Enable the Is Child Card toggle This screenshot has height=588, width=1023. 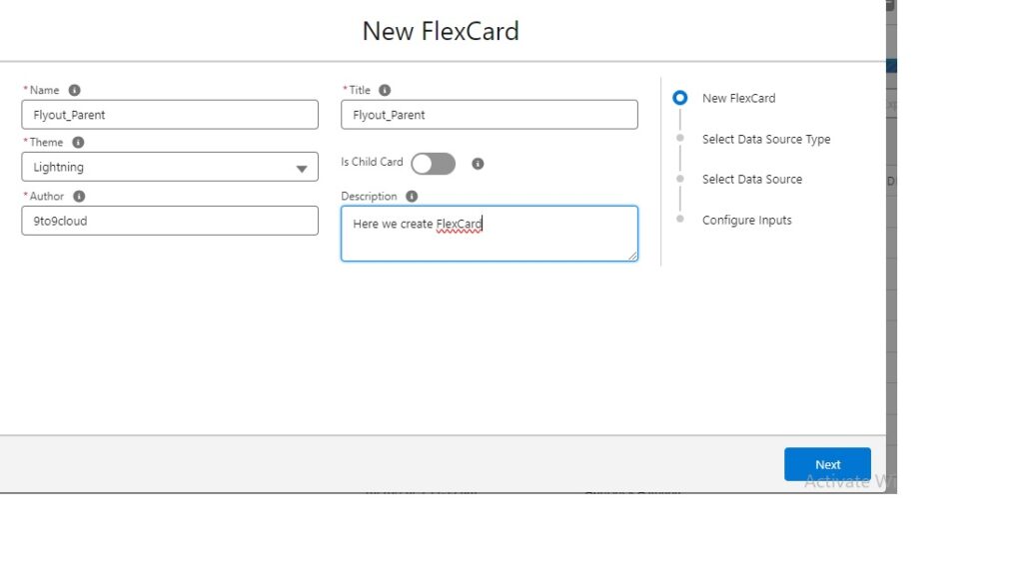[x=433, y=163]
